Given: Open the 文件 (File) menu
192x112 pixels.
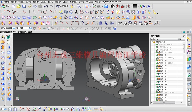Looking at the screenshot, I should tap(6, 2).
